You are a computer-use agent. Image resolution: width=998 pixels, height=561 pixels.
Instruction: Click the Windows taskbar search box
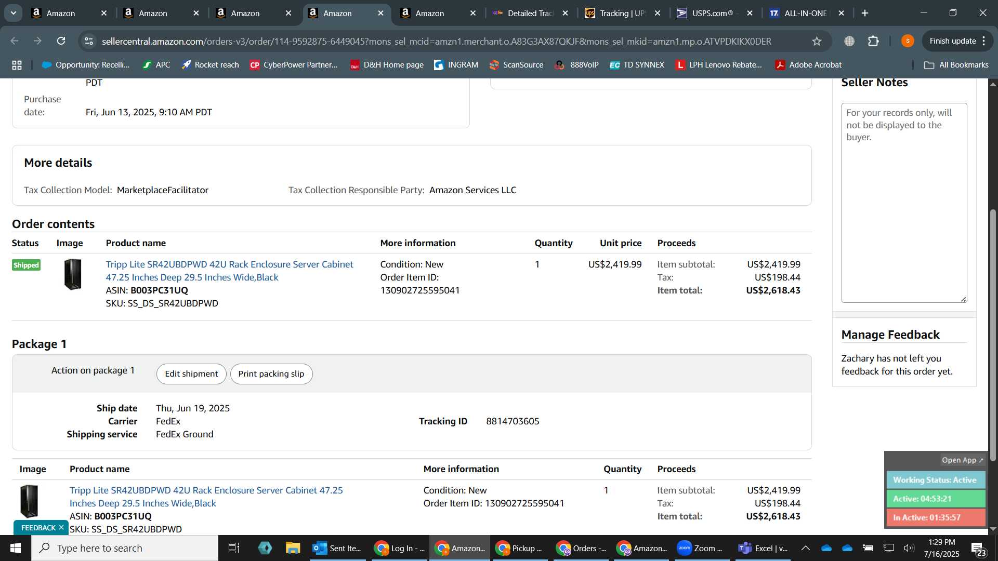point(125,548)
